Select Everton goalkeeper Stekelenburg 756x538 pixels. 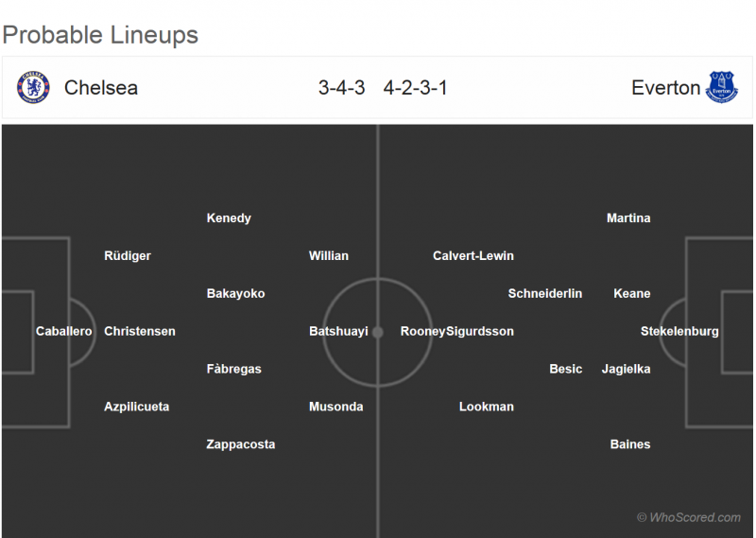[679, 331]
